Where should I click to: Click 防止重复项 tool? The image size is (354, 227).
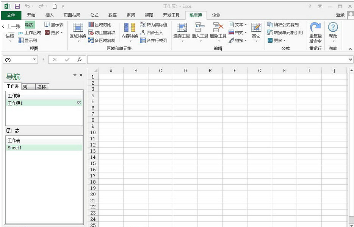102,33
